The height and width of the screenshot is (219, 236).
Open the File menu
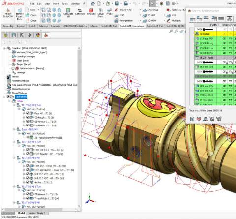click(x=32, y=4)
